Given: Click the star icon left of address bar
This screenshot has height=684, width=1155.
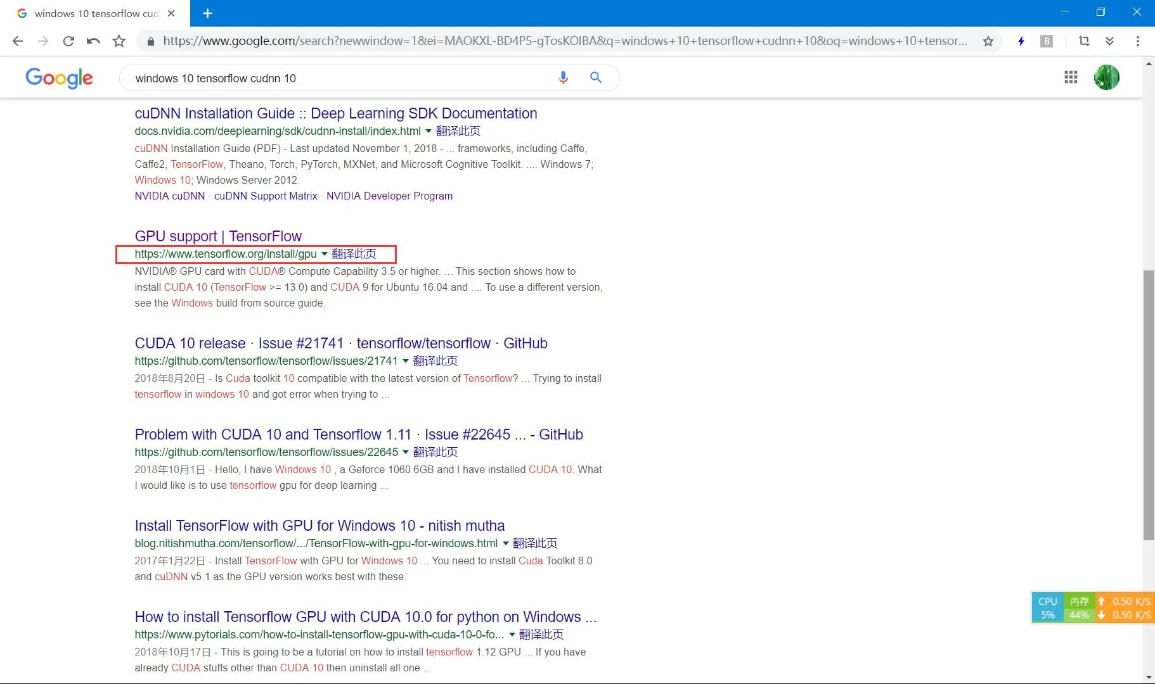Looking at the screenshot, I should pos(119,41).
